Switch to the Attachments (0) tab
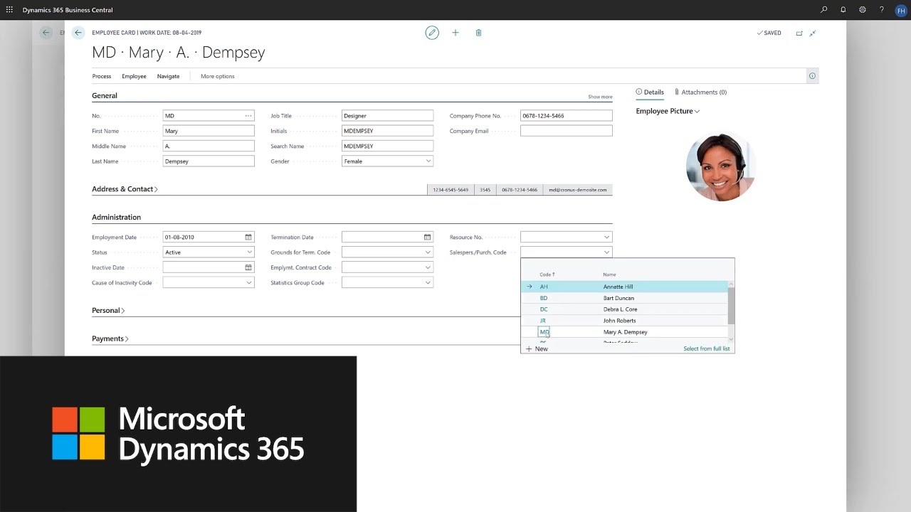 tap(701, 92)
